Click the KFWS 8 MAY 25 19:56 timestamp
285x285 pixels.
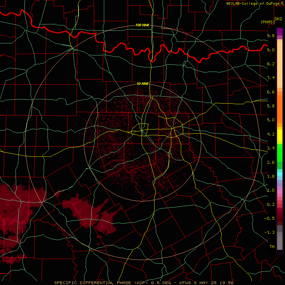coord(207,283)
